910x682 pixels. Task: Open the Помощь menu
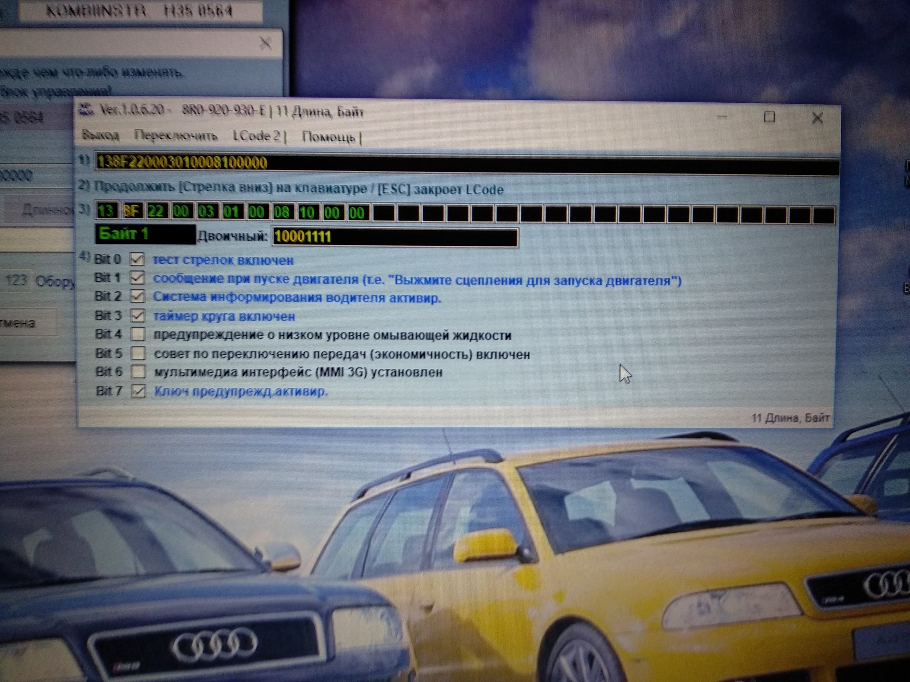[329, 137]
